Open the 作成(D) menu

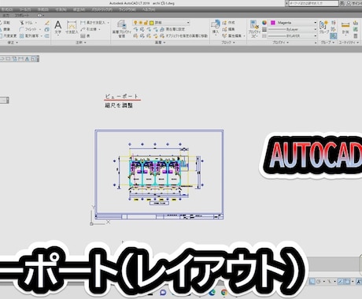pos(42,9)
